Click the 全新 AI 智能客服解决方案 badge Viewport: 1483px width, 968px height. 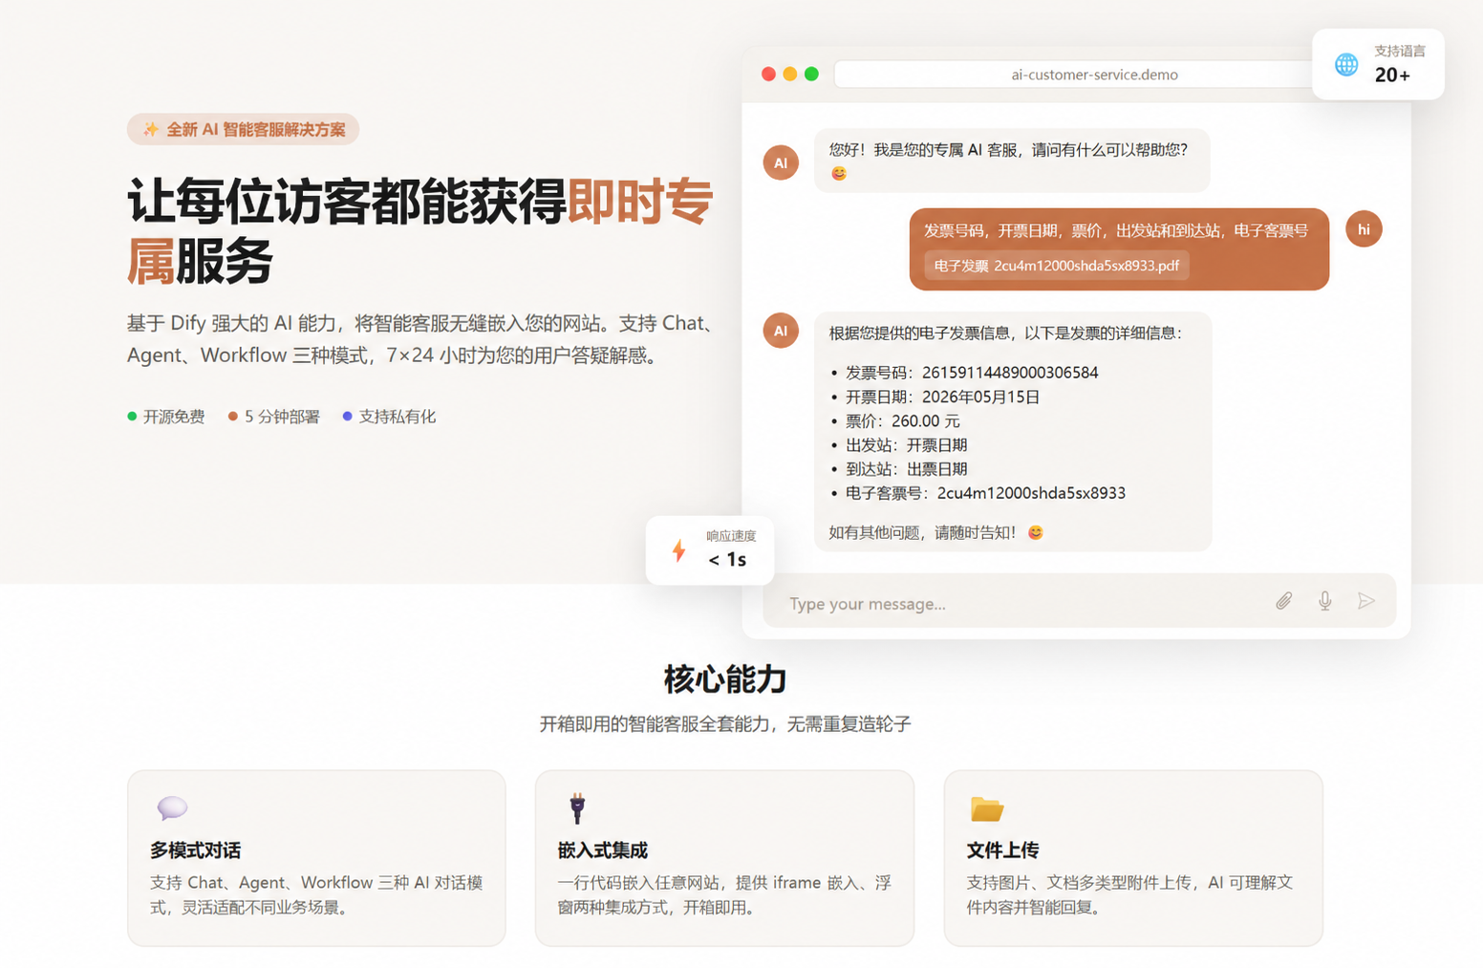click(x=243, y=130)
